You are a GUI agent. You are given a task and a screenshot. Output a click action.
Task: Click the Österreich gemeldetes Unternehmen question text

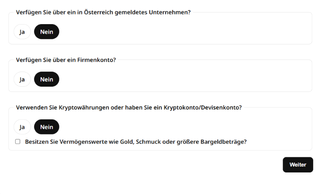103,12
